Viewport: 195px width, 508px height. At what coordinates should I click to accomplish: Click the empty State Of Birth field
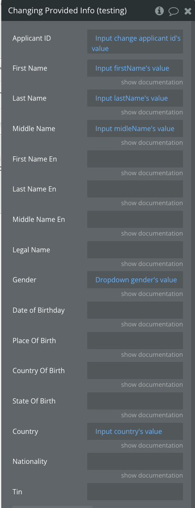[x=135, y=401]
